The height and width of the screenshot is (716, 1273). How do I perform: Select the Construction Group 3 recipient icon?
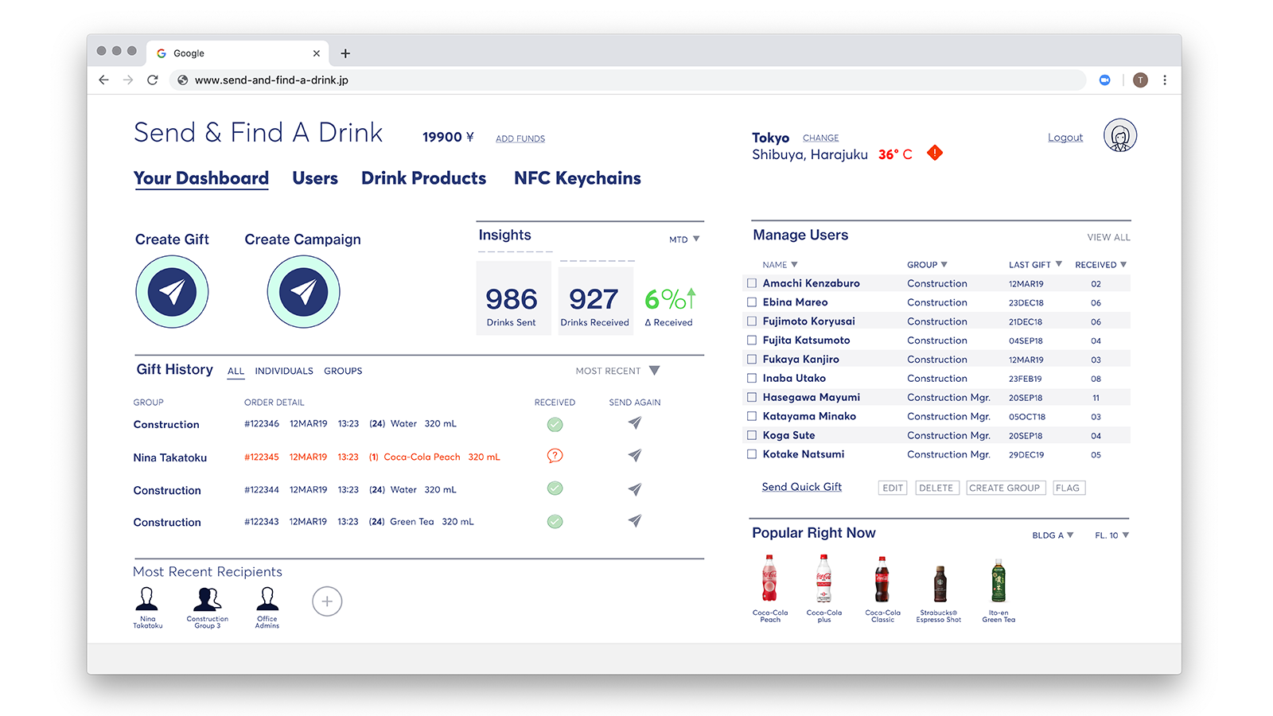207,599
